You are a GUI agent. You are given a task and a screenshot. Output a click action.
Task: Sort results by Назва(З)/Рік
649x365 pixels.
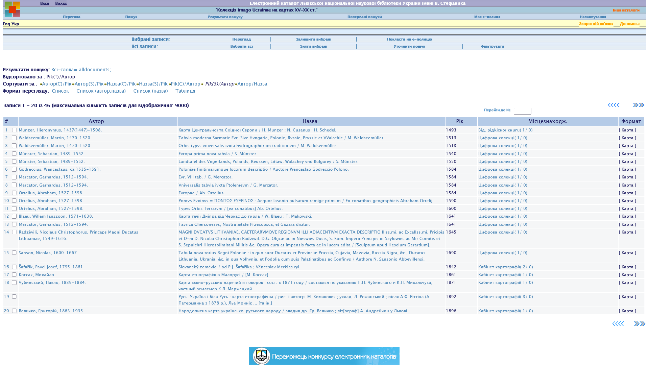pyautogui.click(x=153, y=84)
